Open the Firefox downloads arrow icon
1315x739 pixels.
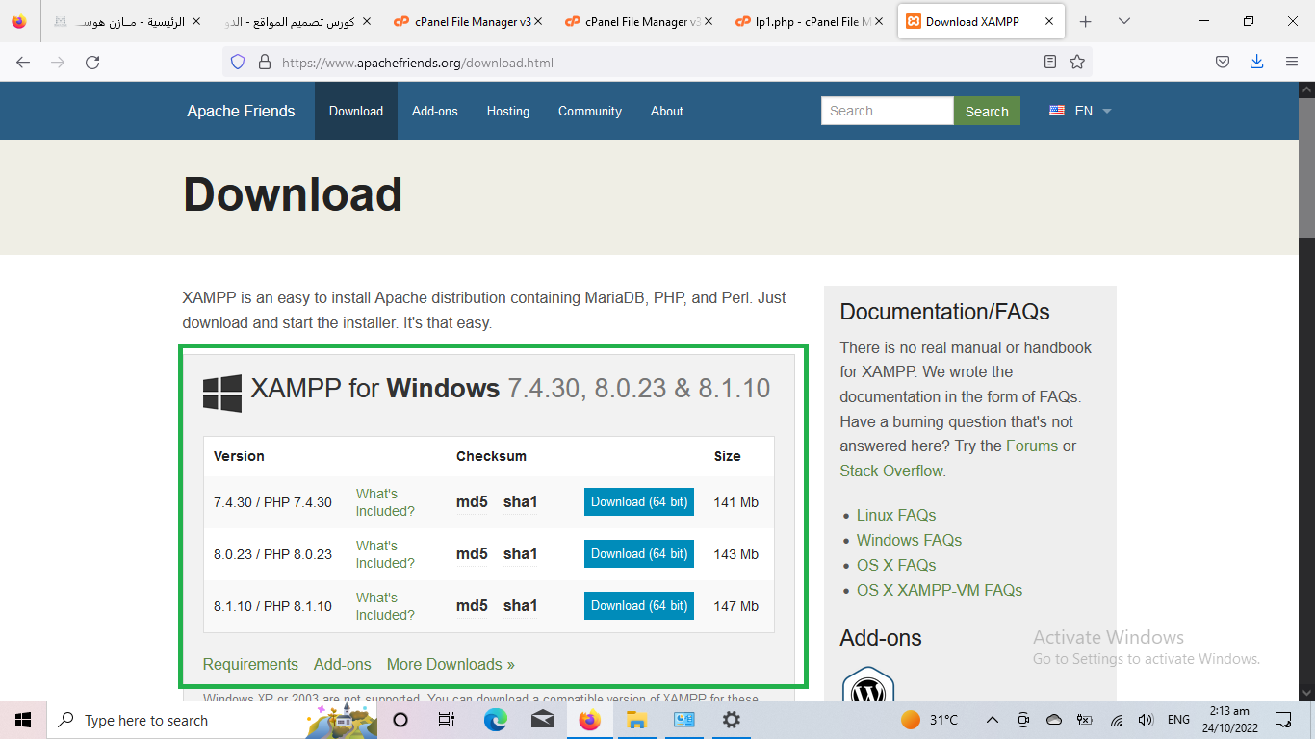[x=1256, y=63]
